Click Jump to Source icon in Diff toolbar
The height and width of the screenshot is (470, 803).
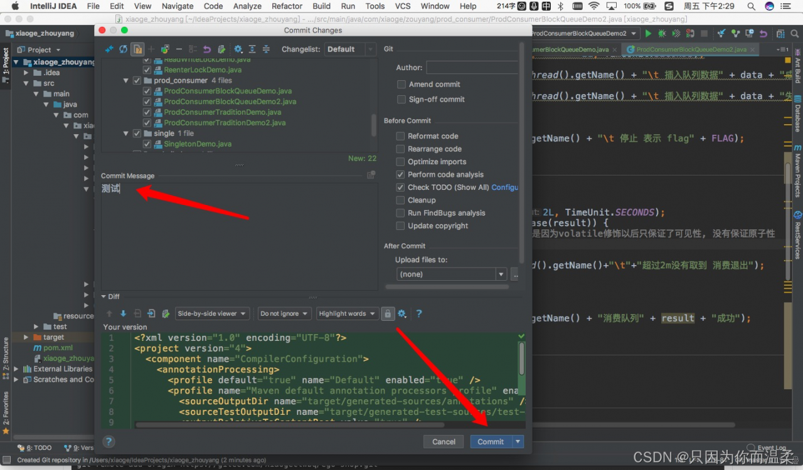[x=166, y=313]
